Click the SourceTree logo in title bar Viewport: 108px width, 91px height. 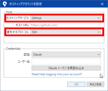click(5, 4)
